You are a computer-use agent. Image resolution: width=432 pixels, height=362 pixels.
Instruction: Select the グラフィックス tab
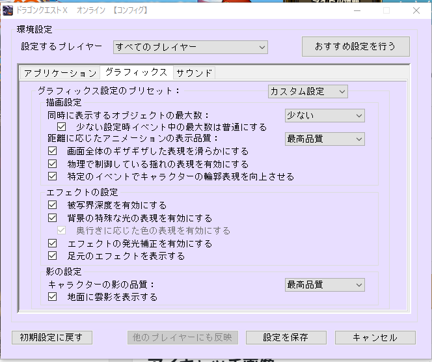click(136, 72)
